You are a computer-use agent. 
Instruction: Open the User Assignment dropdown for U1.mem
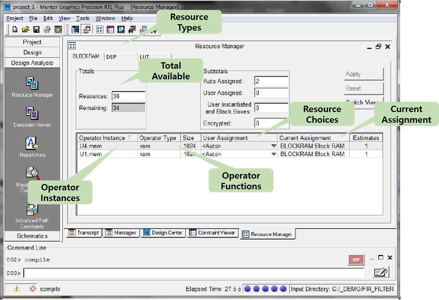tap(274, 154)
